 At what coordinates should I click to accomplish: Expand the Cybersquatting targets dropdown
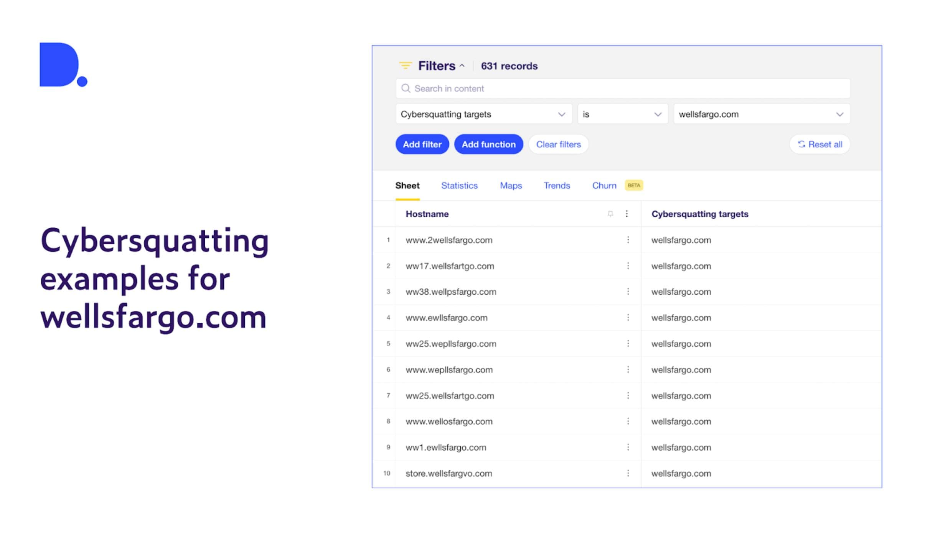point(561,114)
